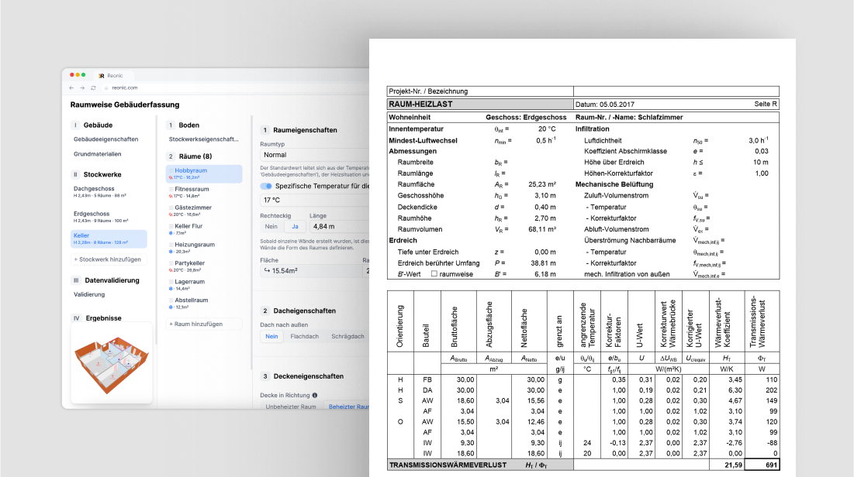Viewport: 854px width, 477px height.
Task: Toggle the Spezifische Temperatur switch
Action: click(x=266, y=186)
